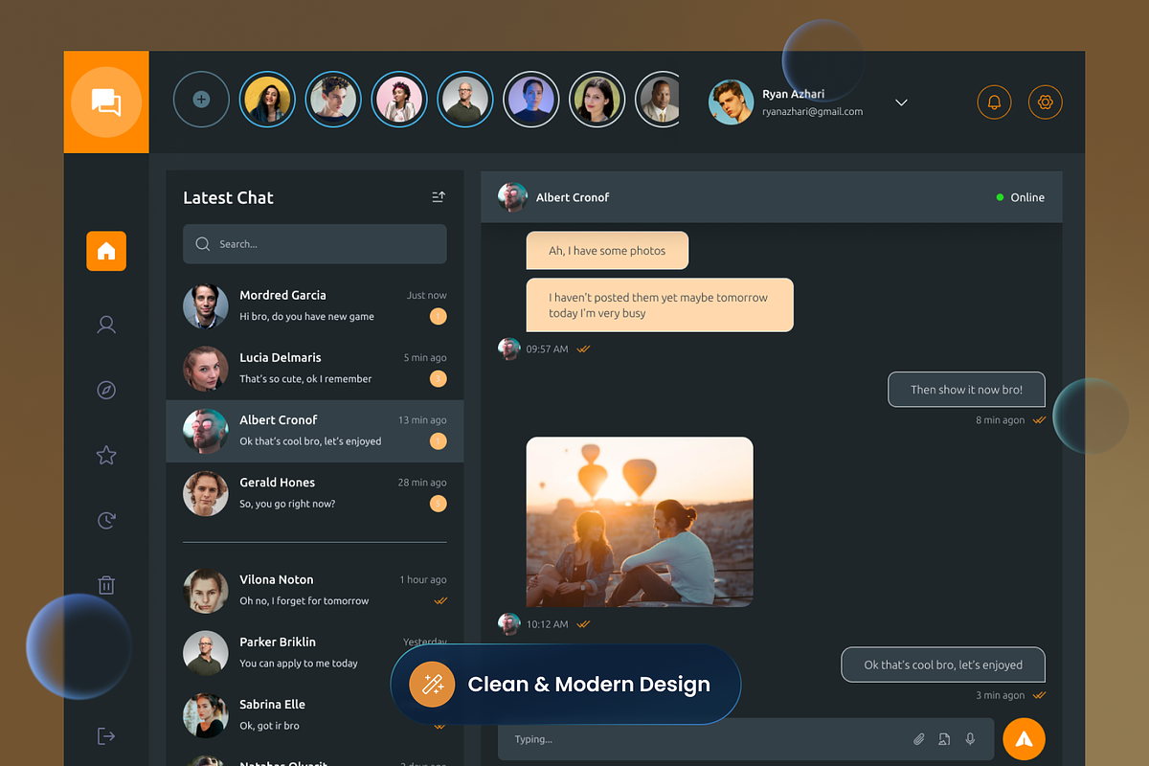The width and height of the screenshot is (1149, 766).
Task: Open Sabrina Elle chat
Action: point(315,715)
